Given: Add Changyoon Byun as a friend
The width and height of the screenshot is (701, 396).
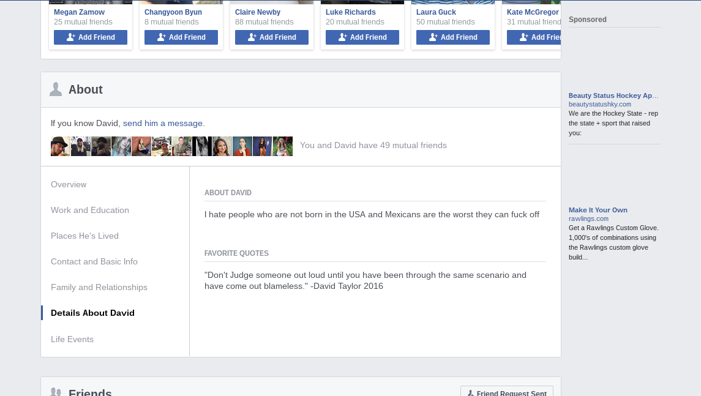Looking at the screenshot, I should point(181,37).
